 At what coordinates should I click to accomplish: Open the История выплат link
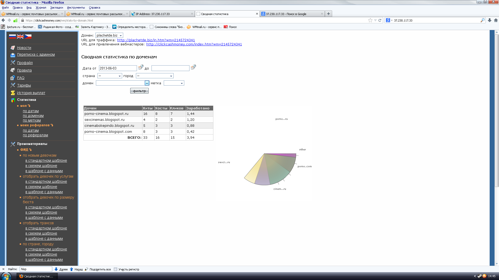click(31, 93)
